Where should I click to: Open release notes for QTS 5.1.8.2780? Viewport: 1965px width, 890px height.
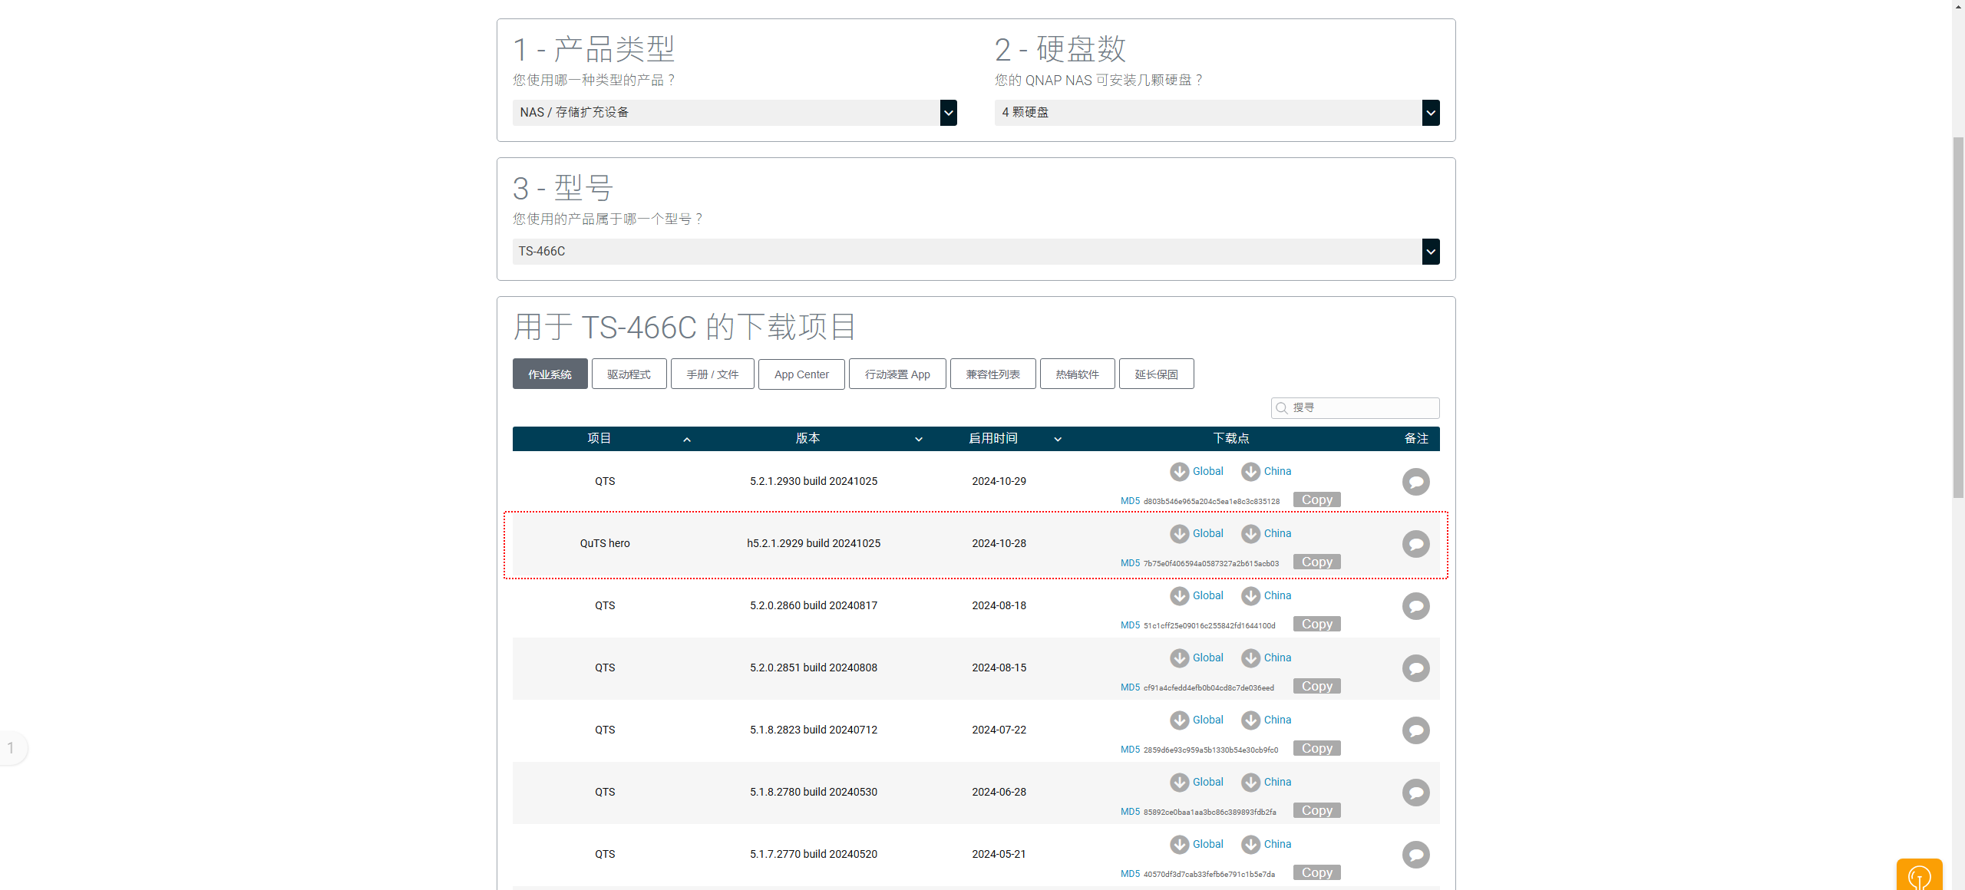1415,793
